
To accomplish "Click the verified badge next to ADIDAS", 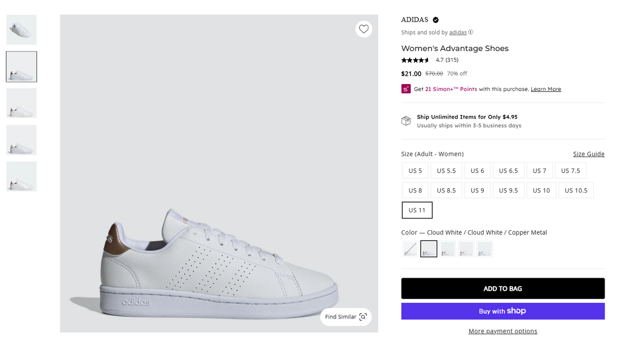I will click(435, 20).
